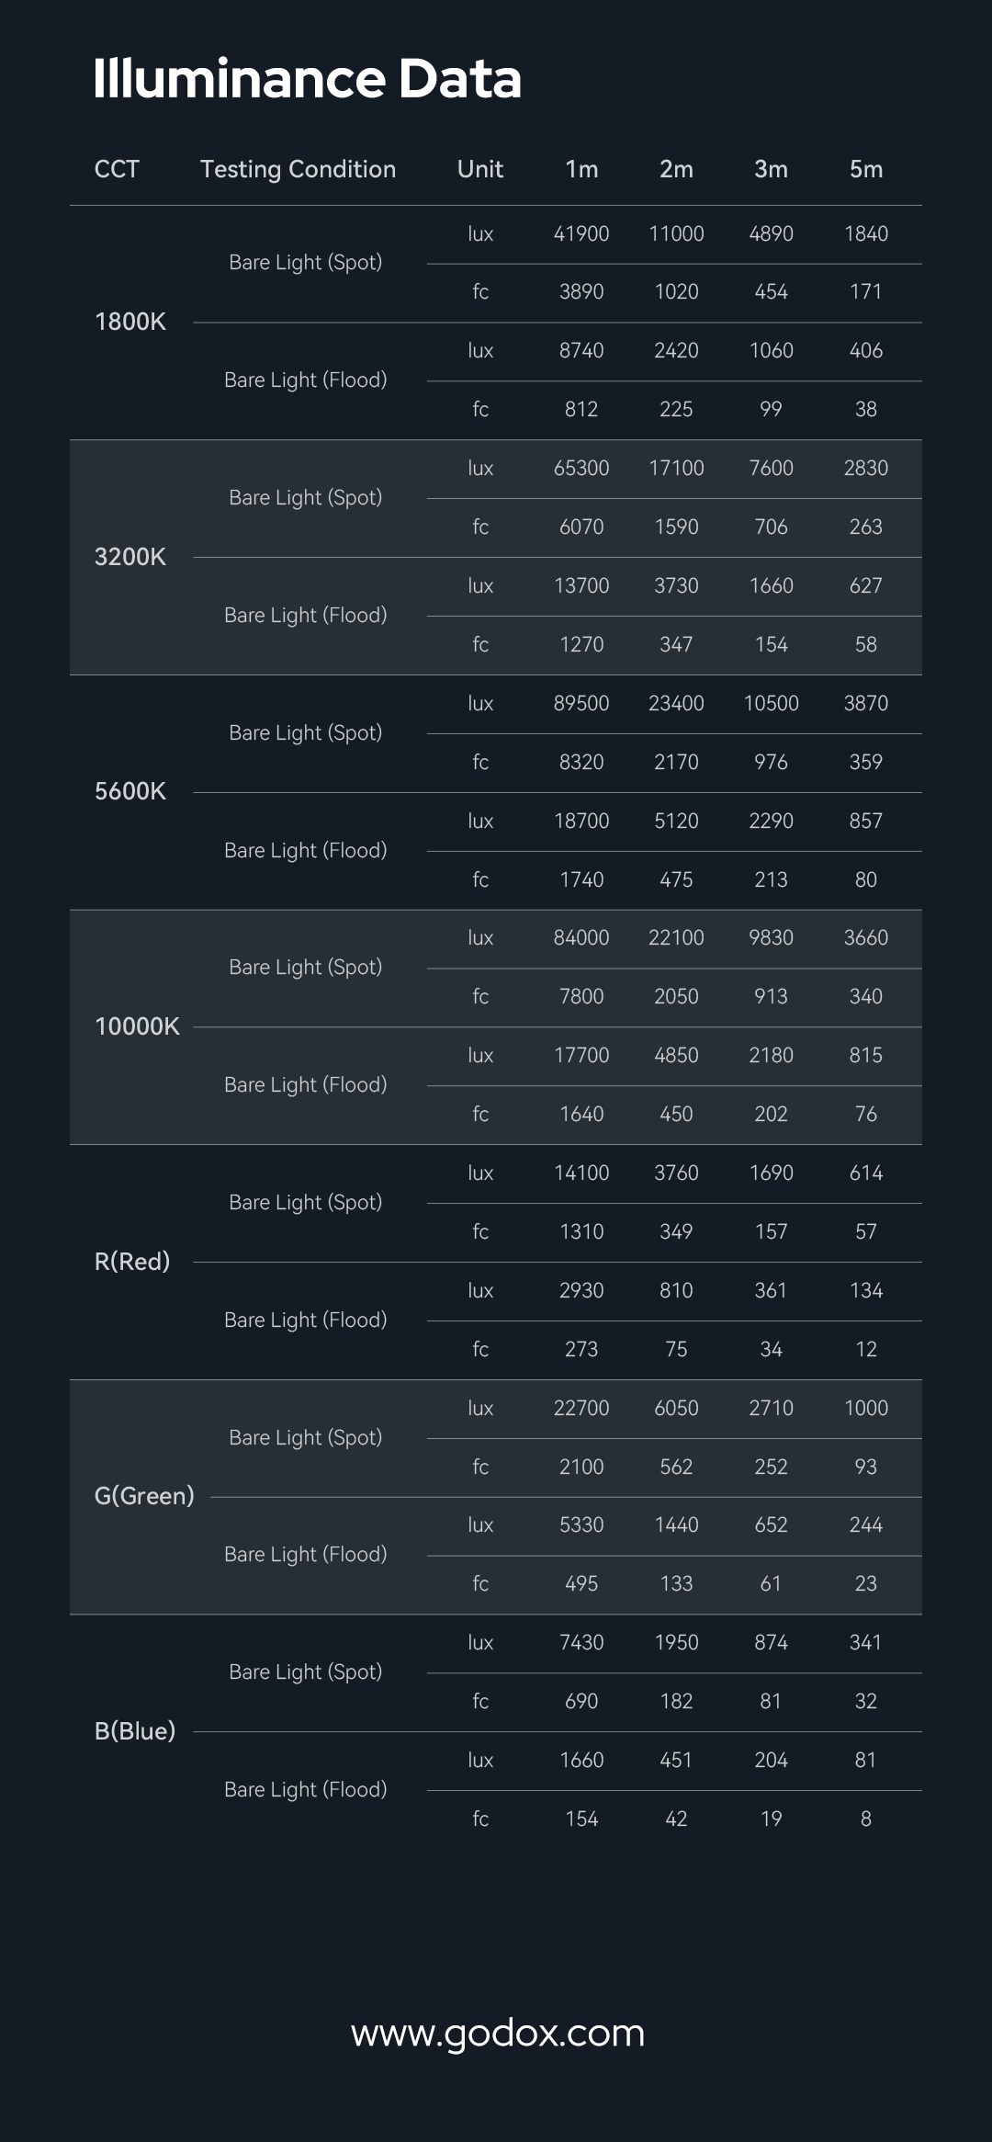Click the 41900 lux value
992x2142 pixels.
click(581, 233)
